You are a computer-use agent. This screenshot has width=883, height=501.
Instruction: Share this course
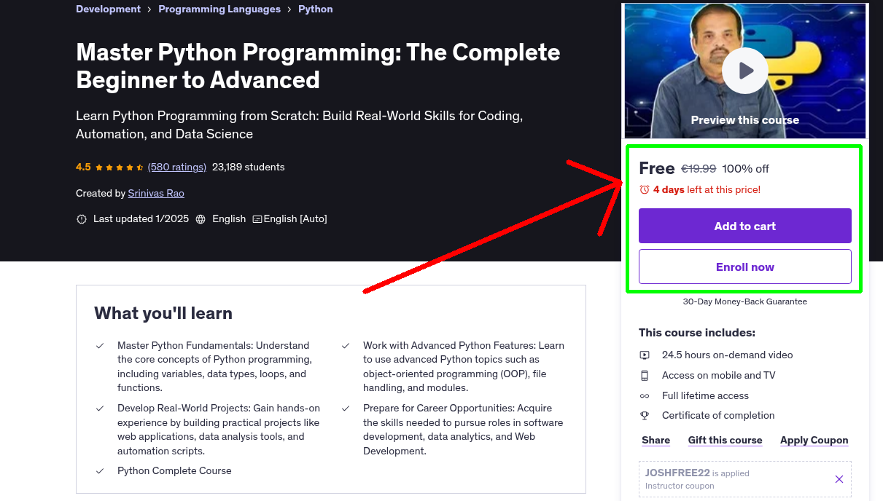656,441
